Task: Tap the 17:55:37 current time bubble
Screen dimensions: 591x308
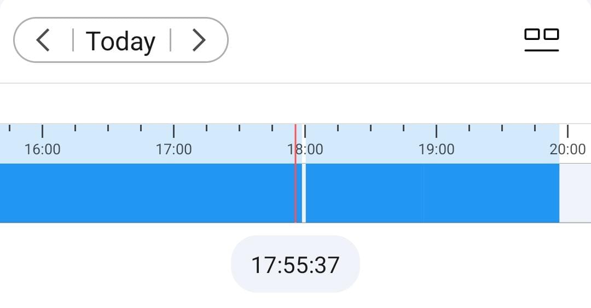Action: (x=296, y=265)
